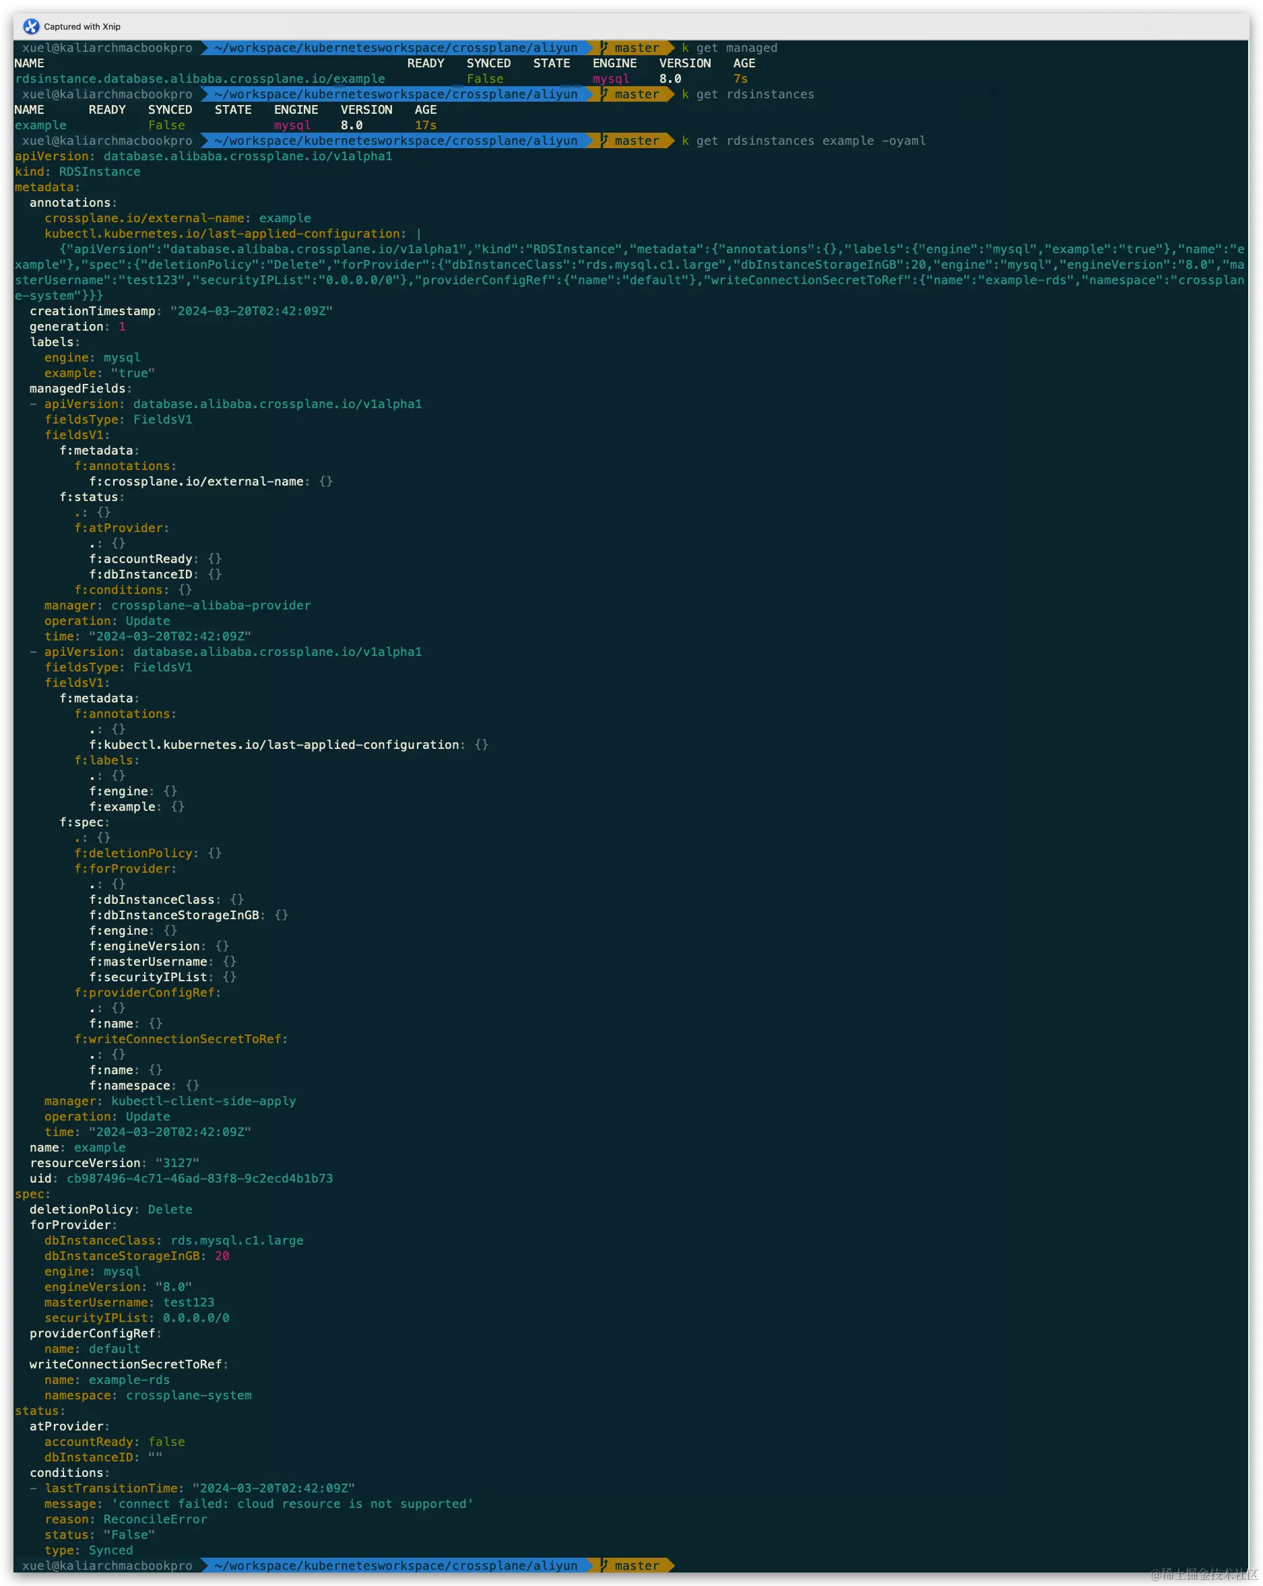Click the lastTransitionTime condition line

point(192,1488)
